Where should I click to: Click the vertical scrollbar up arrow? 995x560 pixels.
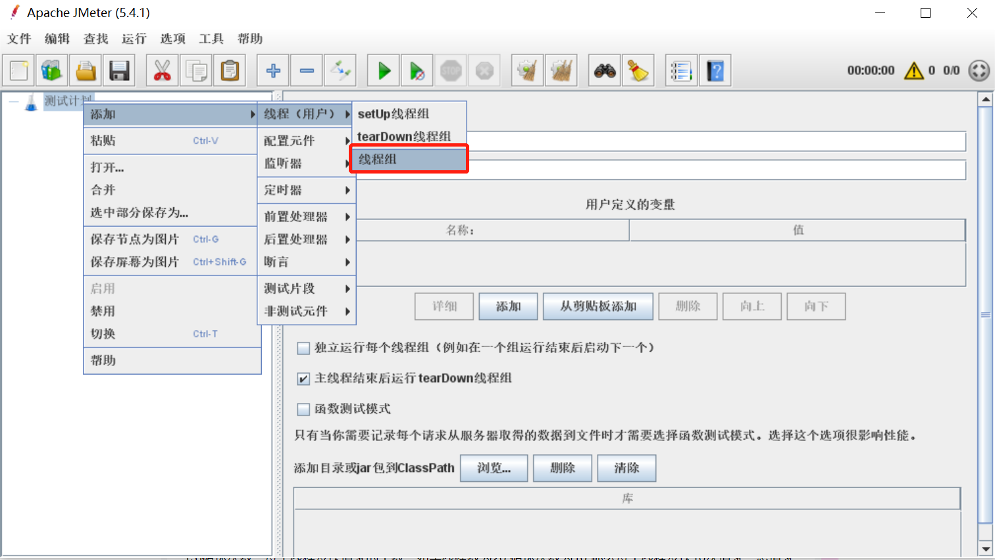point(985,100)
